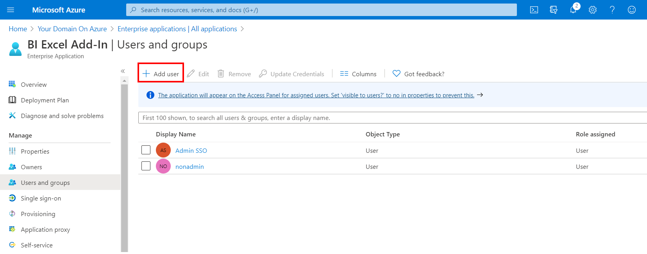The height and width of the screenshot is (254, 647).
Task: Open portal settings gear
Action: [x=593, y=10]
